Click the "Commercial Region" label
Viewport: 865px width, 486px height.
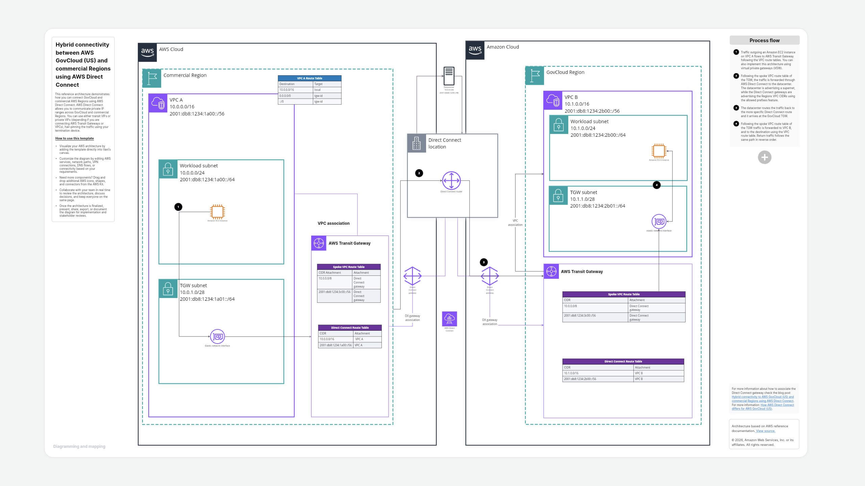click(x=185, y=75)
